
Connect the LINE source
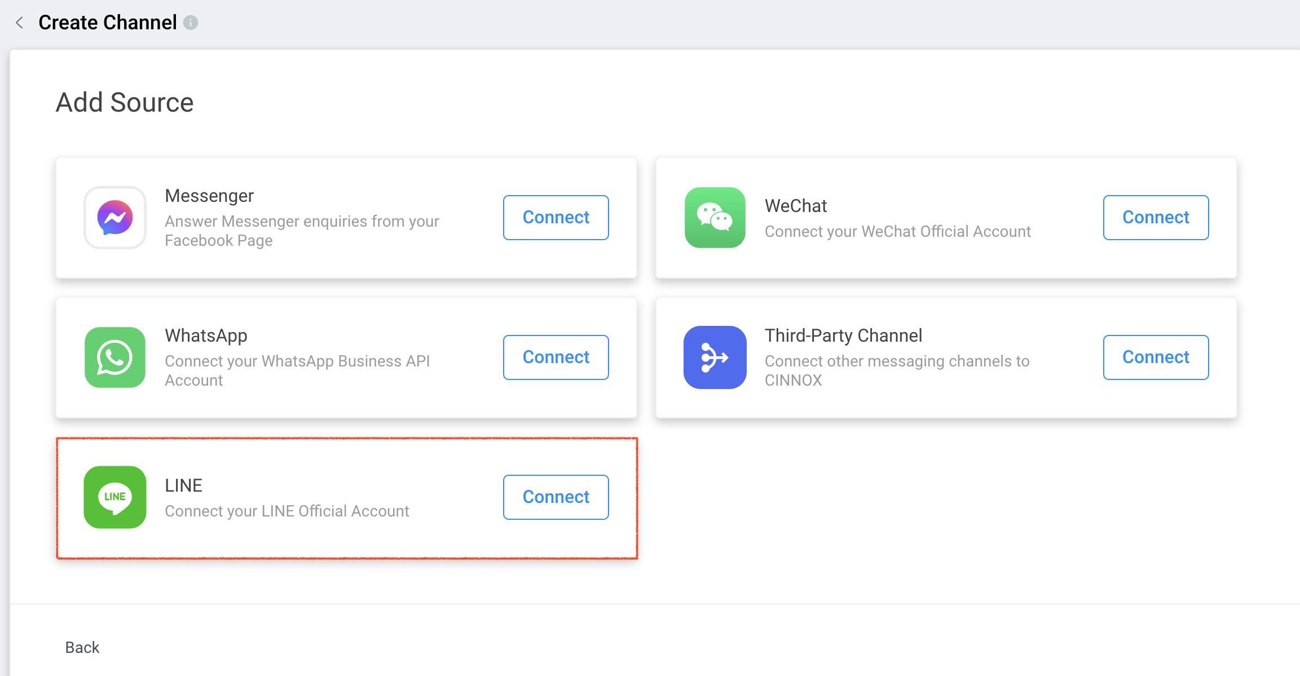(x=556, y=497)
